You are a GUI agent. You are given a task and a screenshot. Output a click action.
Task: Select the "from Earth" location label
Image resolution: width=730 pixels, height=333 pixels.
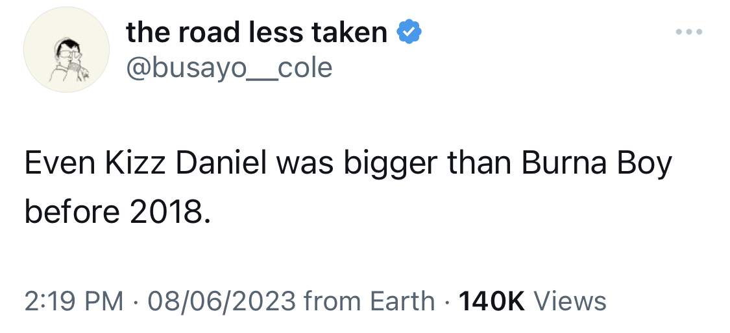[369, 301]
